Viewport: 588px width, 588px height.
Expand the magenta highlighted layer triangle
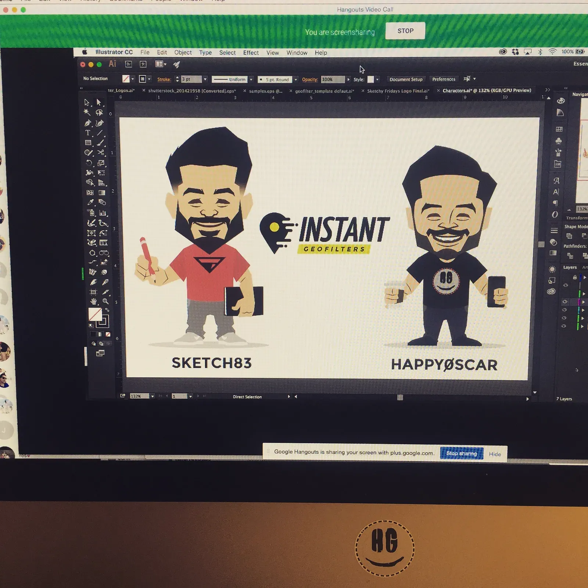coord(583,302)
